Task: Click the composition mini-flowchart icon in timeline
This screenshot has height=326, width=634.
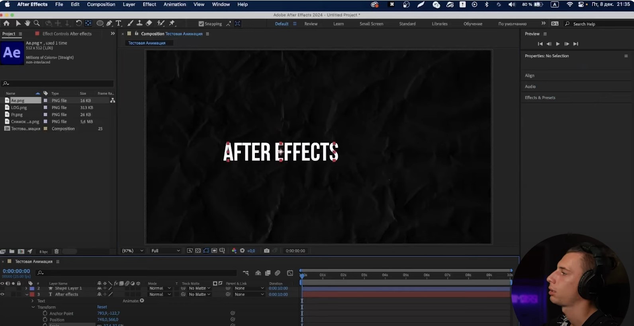Action: click(x=246, y=273)
